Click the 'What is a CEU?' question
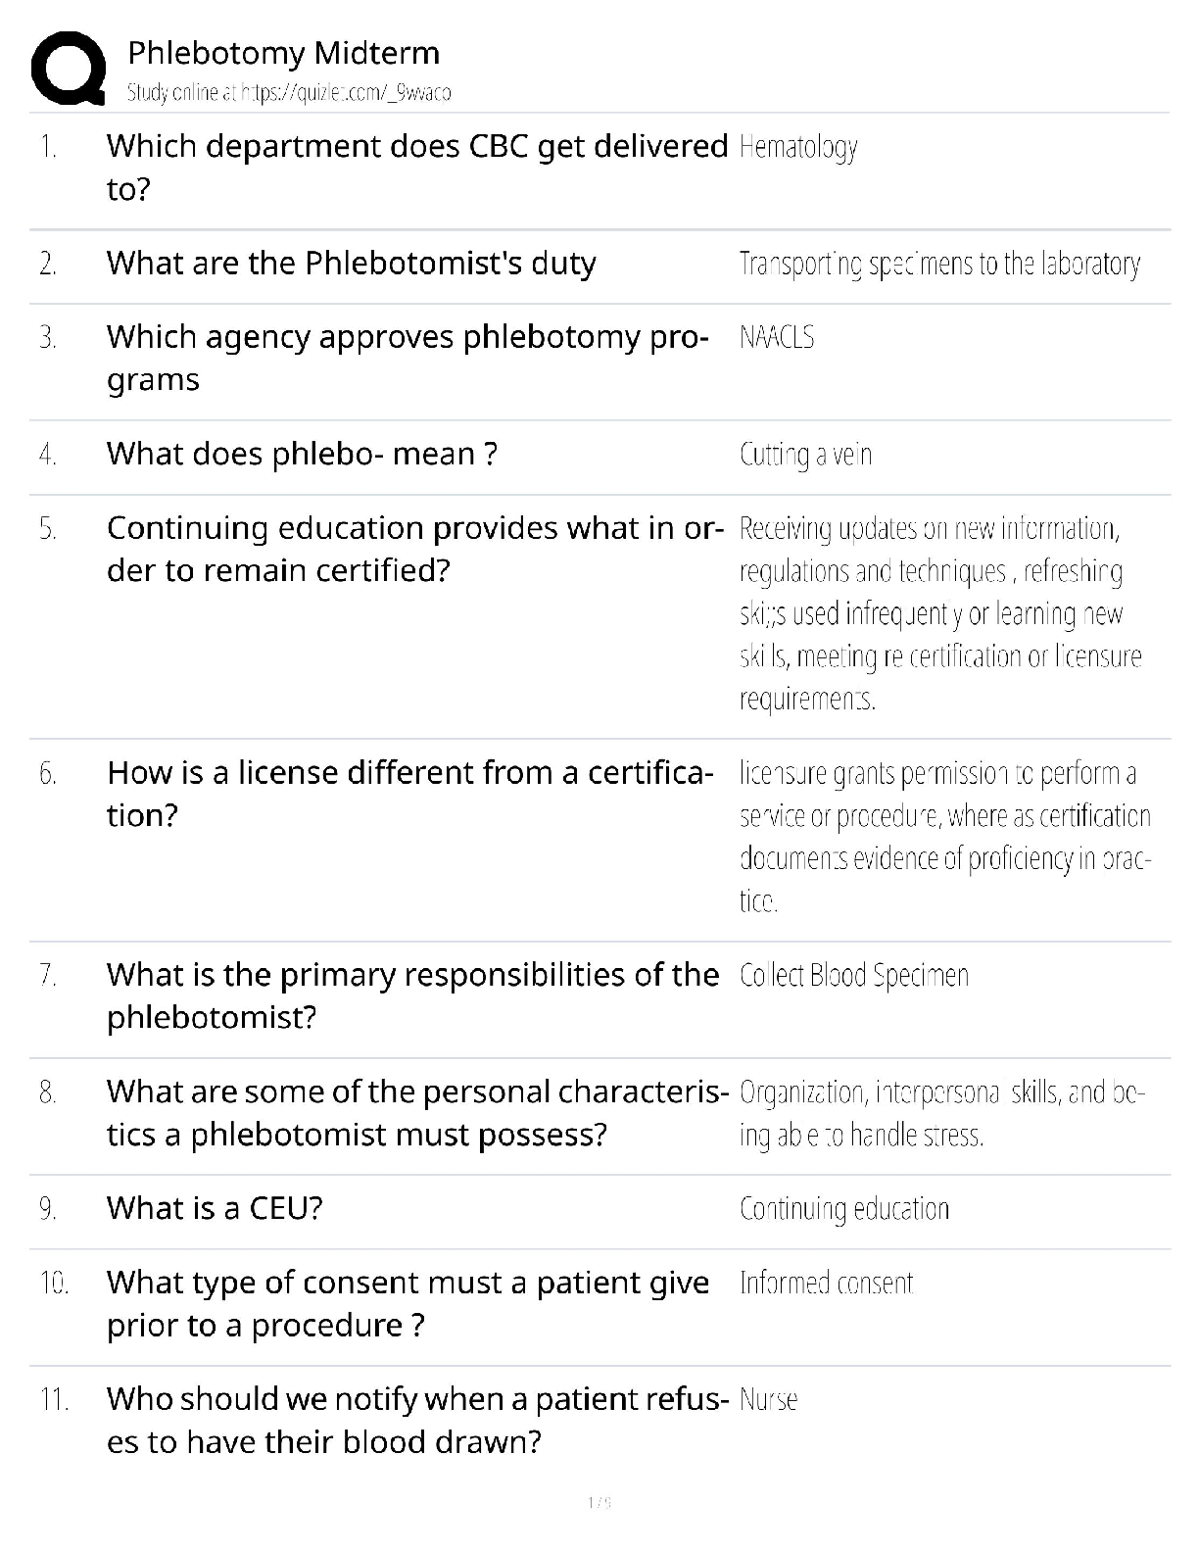The height and width of the screenshot is (1552, 1199). (x=215, y=1208)
